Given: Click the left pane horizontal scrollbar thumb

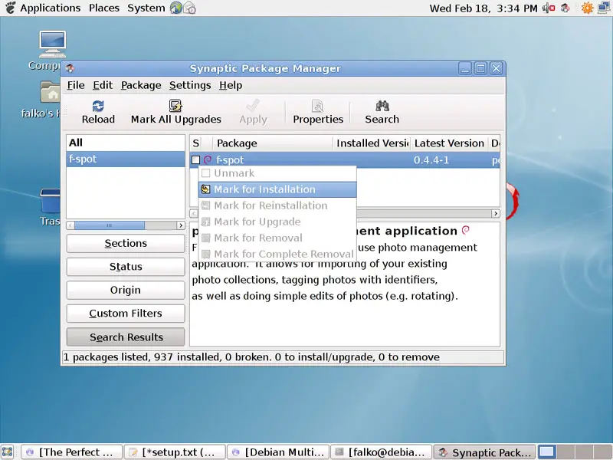Looking at the screenshot, I should coord(110,225).
